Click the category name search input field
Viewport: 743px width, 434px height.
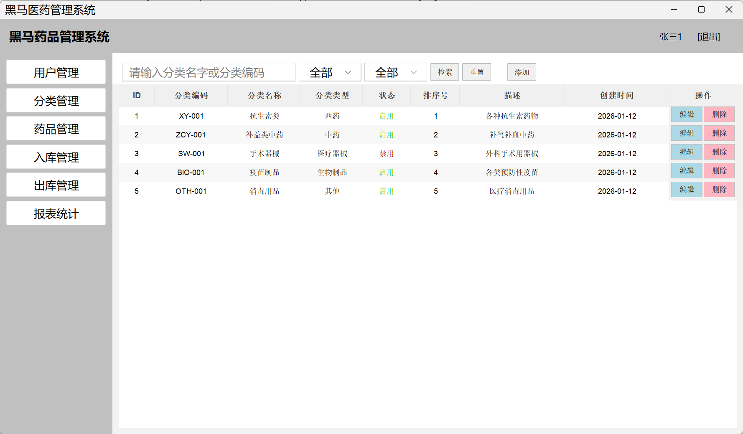[x=209, y=72]
